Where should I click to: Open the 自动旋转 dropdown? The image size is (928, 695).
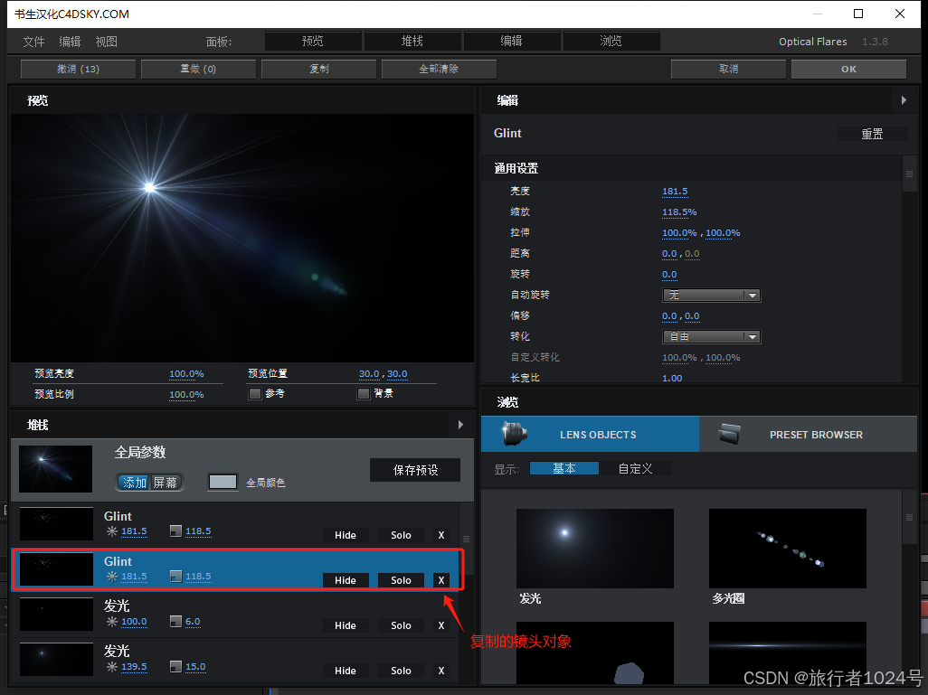click(712, 296)
